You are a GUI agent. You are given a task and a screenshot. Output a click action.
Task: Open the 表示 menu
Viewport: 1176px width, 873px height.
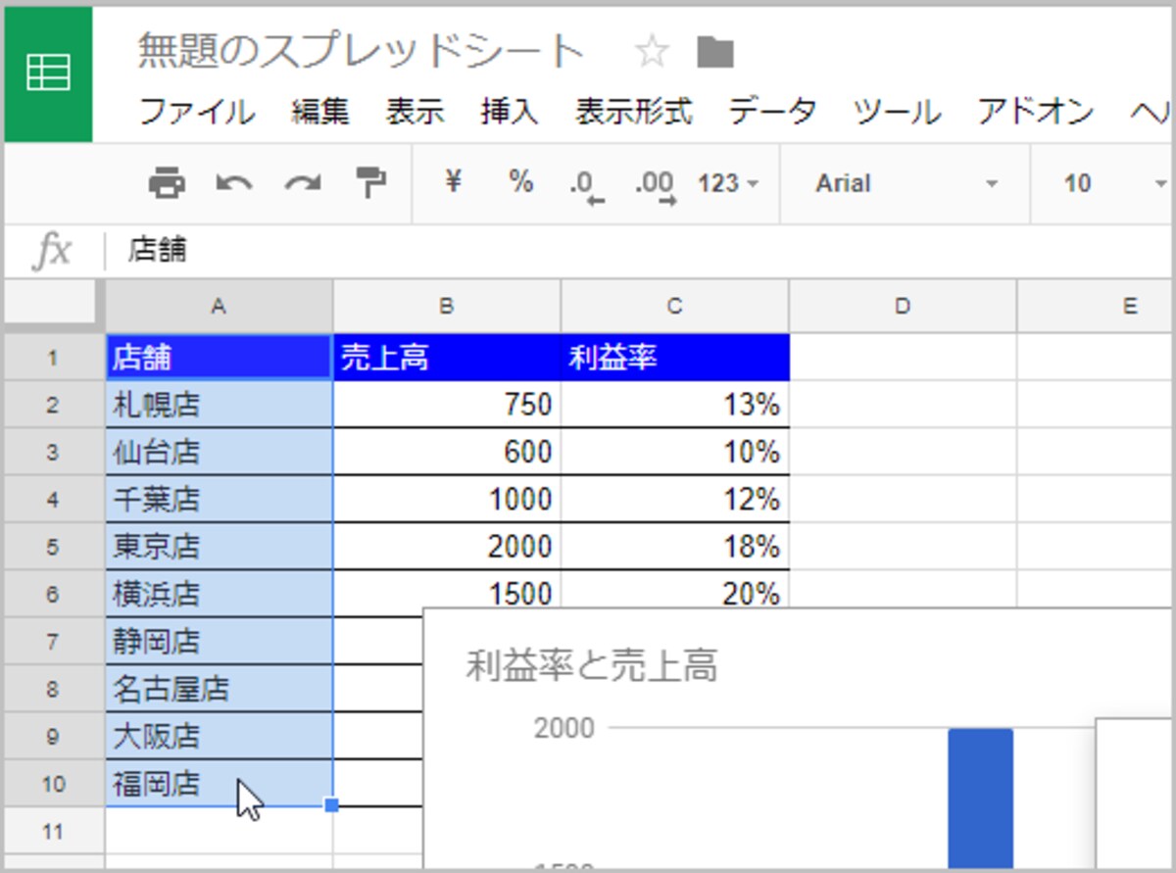tap(415, 112)
